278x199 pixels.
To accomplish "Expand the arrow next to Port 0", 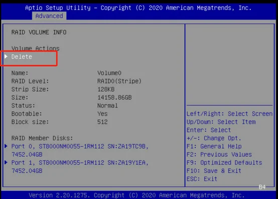I will click(6, 146).
